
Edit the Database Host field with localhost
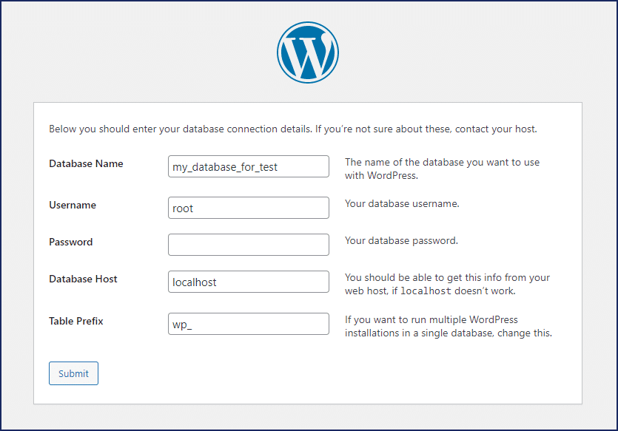point(248,282)
